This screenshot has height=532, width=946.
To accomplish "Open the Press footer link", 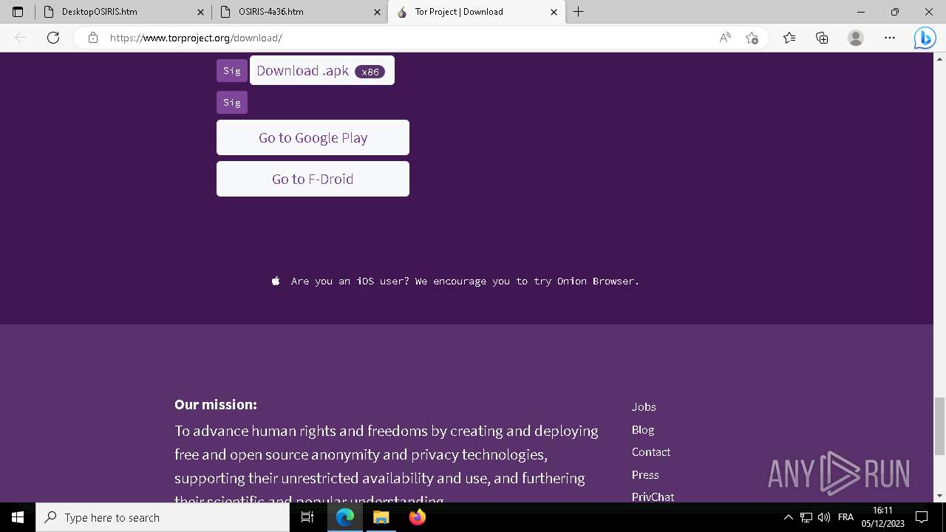I will click(645, 474).
